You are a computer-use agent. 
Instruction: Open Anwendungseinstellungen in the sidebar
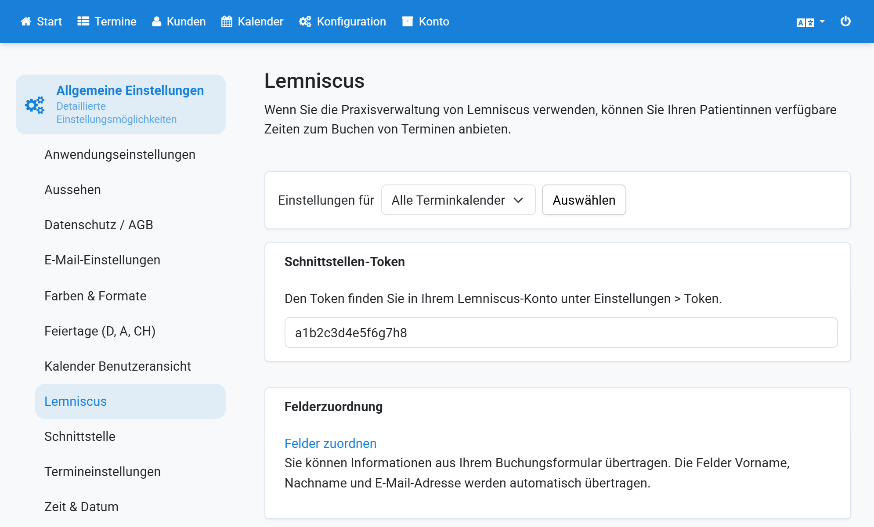(120, 155)
